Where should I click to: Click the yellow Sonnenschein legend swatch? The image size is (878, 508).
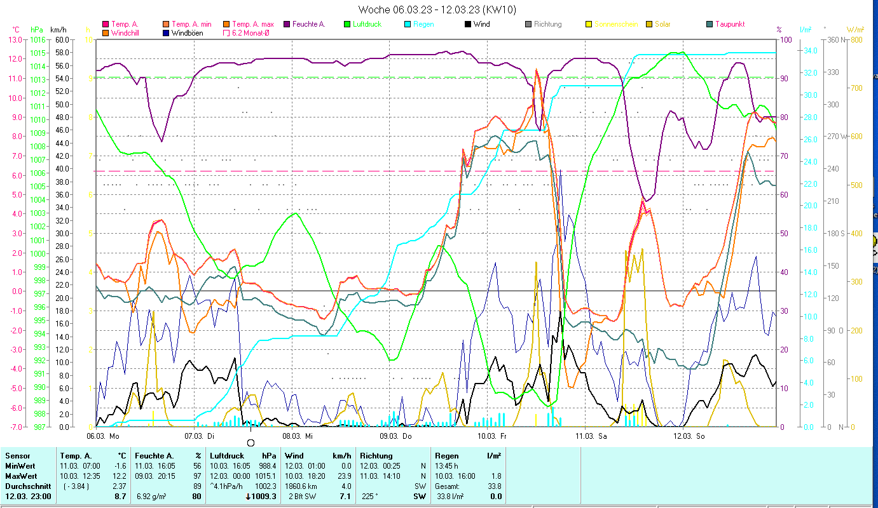(589, 25)
